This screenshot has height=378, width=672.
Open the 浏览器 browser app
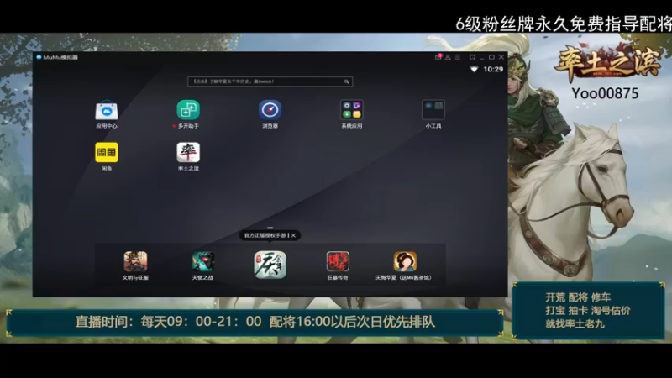[x=270, y=110]
